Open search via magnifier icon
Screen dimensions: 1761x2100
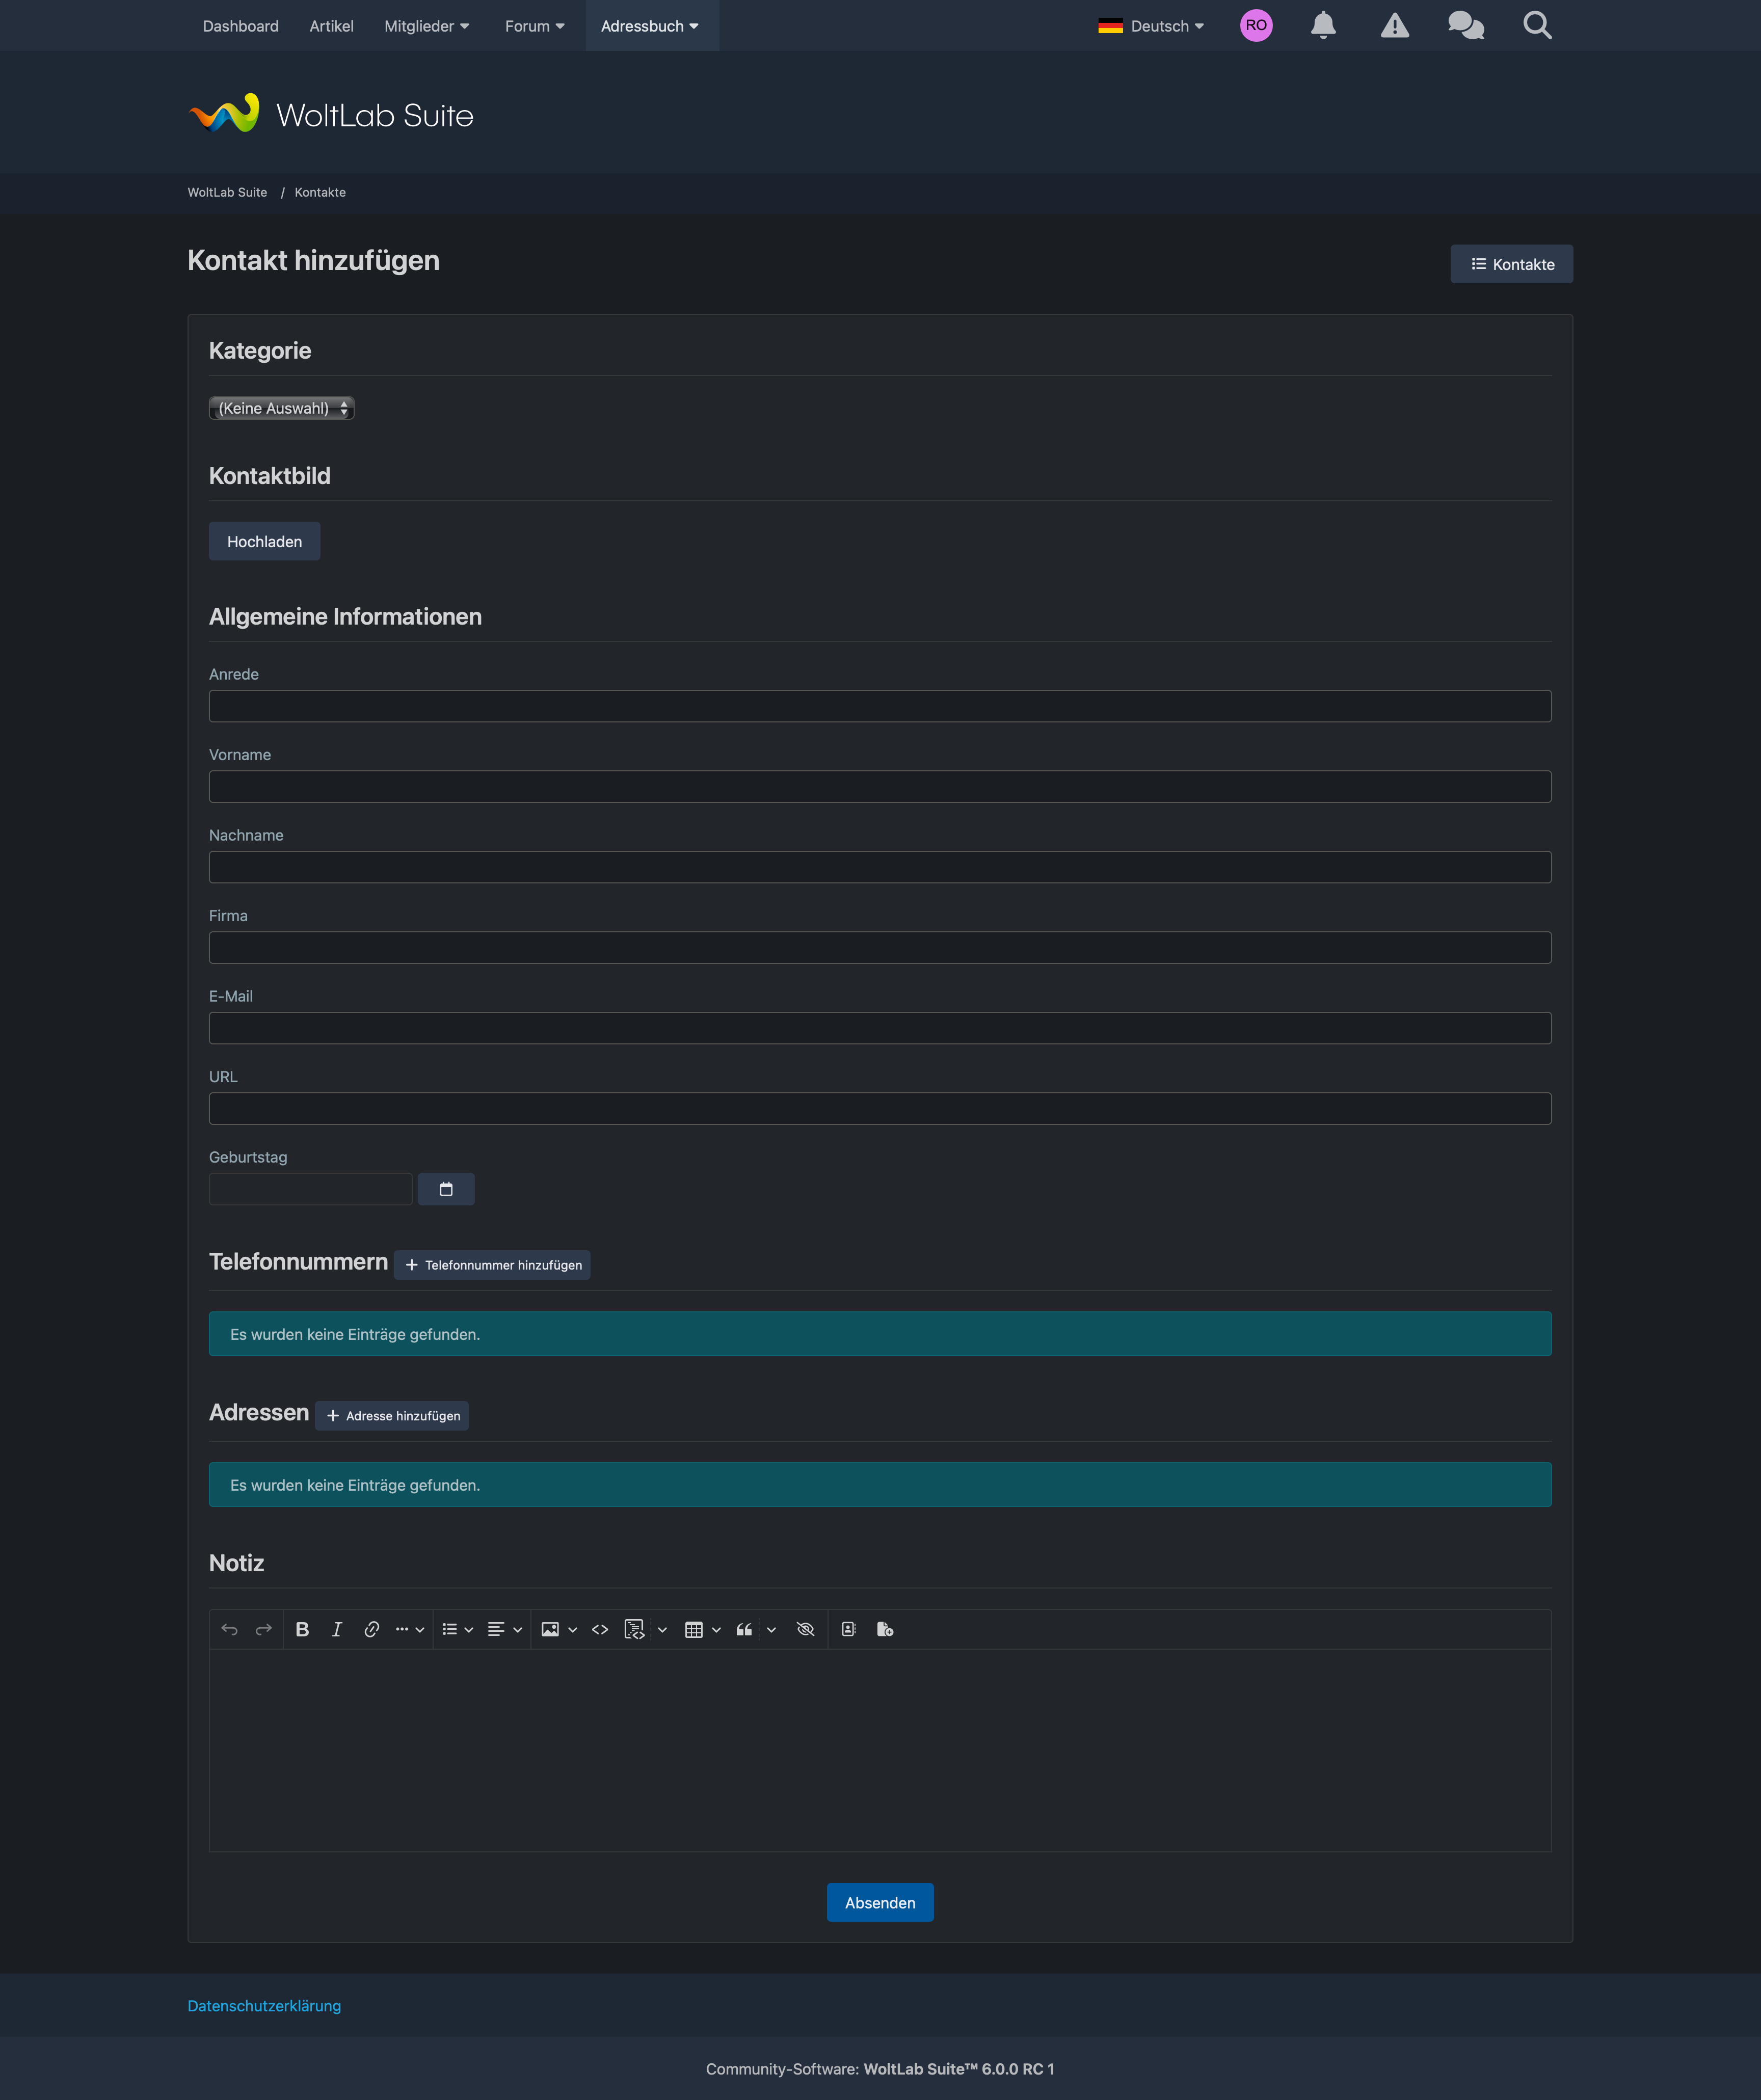tap(1537, 25)
